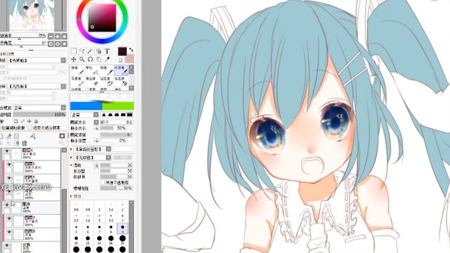Select brush size preset 20
Viewport: 450px width, 253px height.
(123, 240)
